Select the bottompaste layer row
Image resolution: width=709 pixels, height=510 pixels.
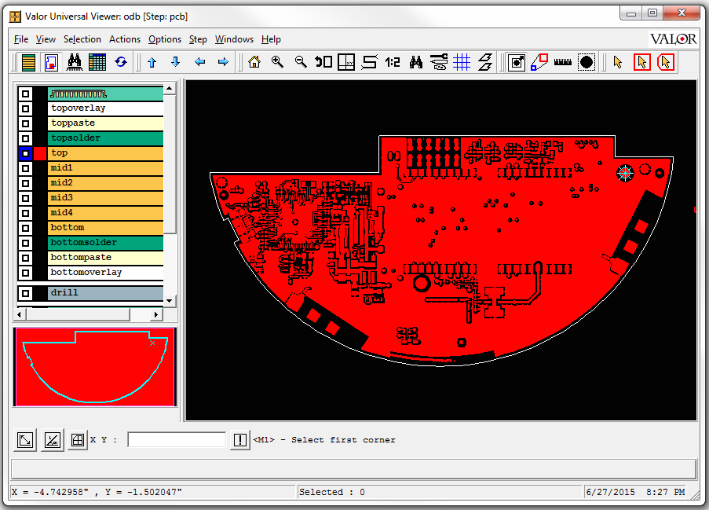[105, 258]
